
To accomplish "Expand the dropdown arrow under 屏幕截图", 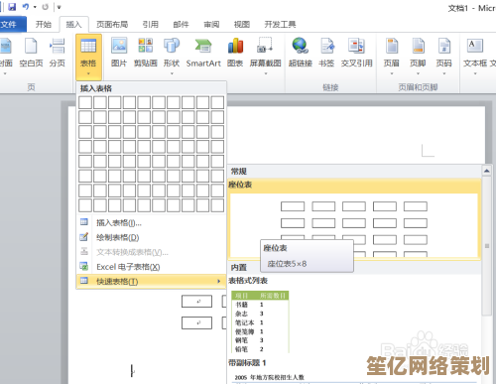I will pyautogui.click(x=266, y=73).
